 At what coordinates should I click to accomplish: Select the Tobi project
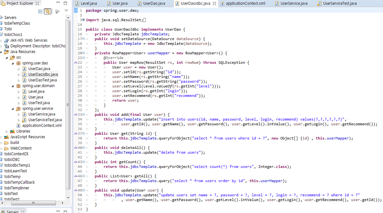coord(8,29)
